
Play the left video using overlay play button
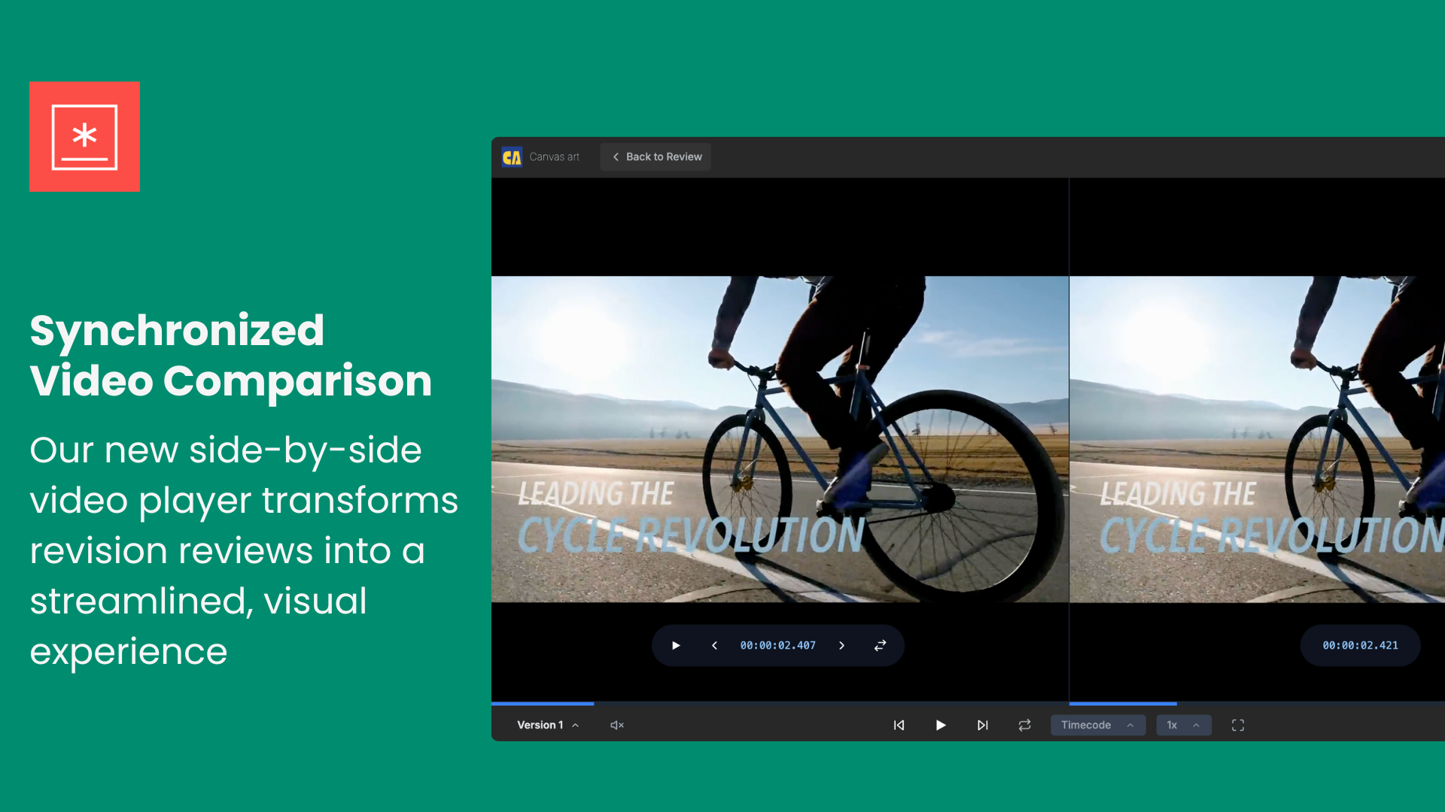pyautogui.click(x=676, y=646)
